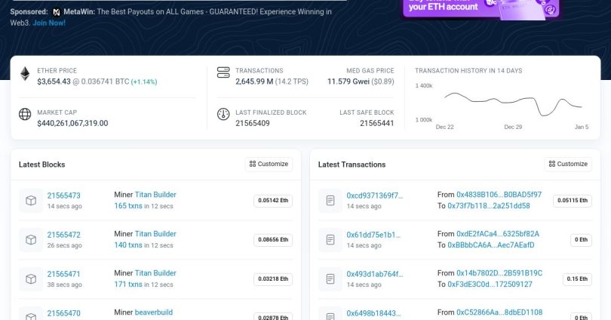Click the document icon for transaction 0xcd9371369f7

coord(330,200)
